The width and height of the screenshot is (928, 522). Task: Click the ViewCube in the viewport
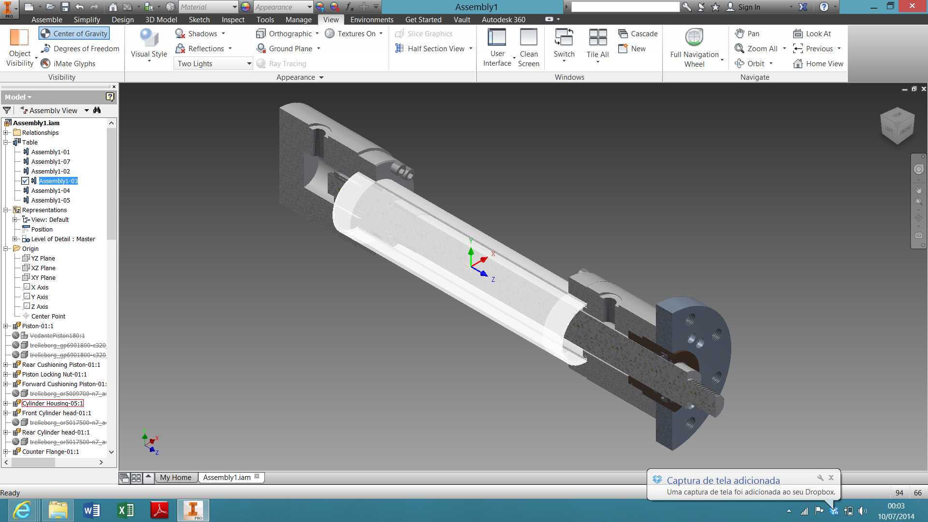(x=898, y=126)
